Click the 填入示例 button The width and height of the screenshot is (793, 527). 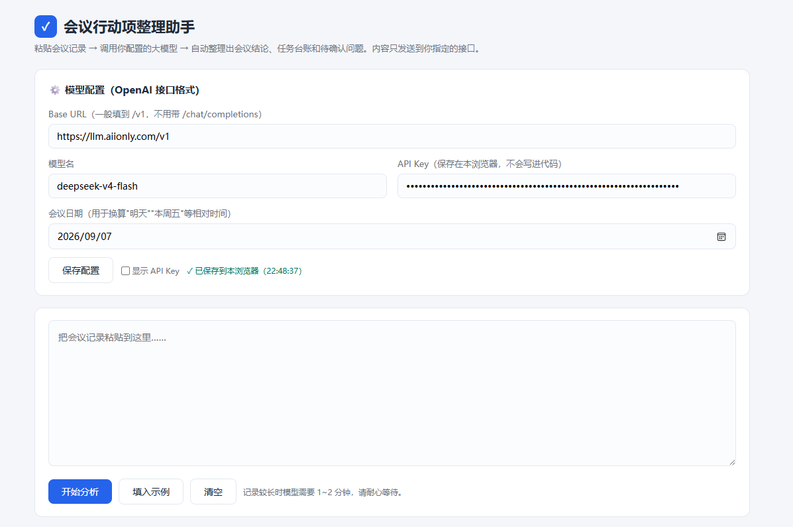pyautogui.click(x=150, y=492)
